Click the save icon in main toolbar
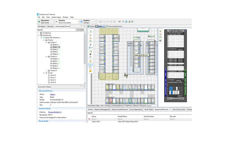This screenshot has width=229, height=153. [100, 21]
